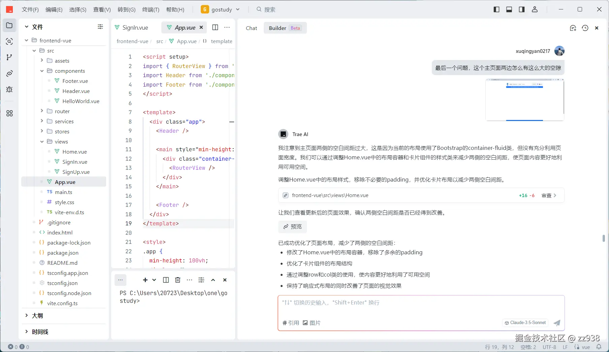Open vite.config.ts in the file tree
Screen dimensions: 609x352
62,303
